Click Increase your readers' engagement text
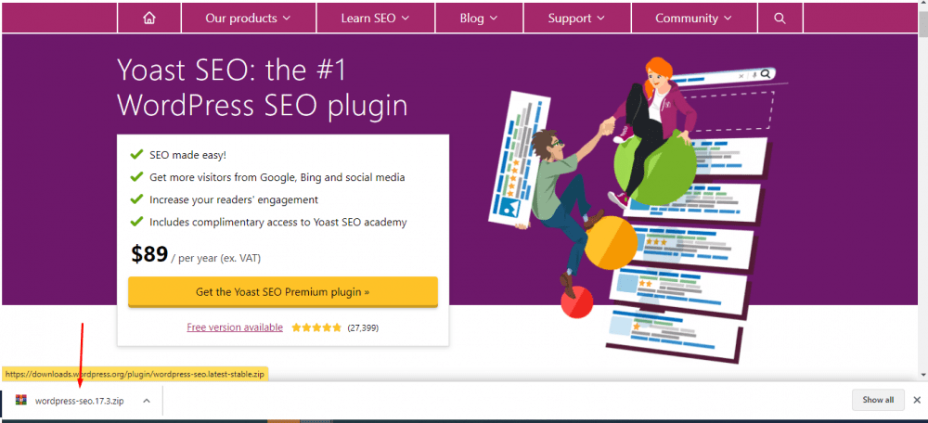Screen dimensions: 928x423 coord(234,200)
